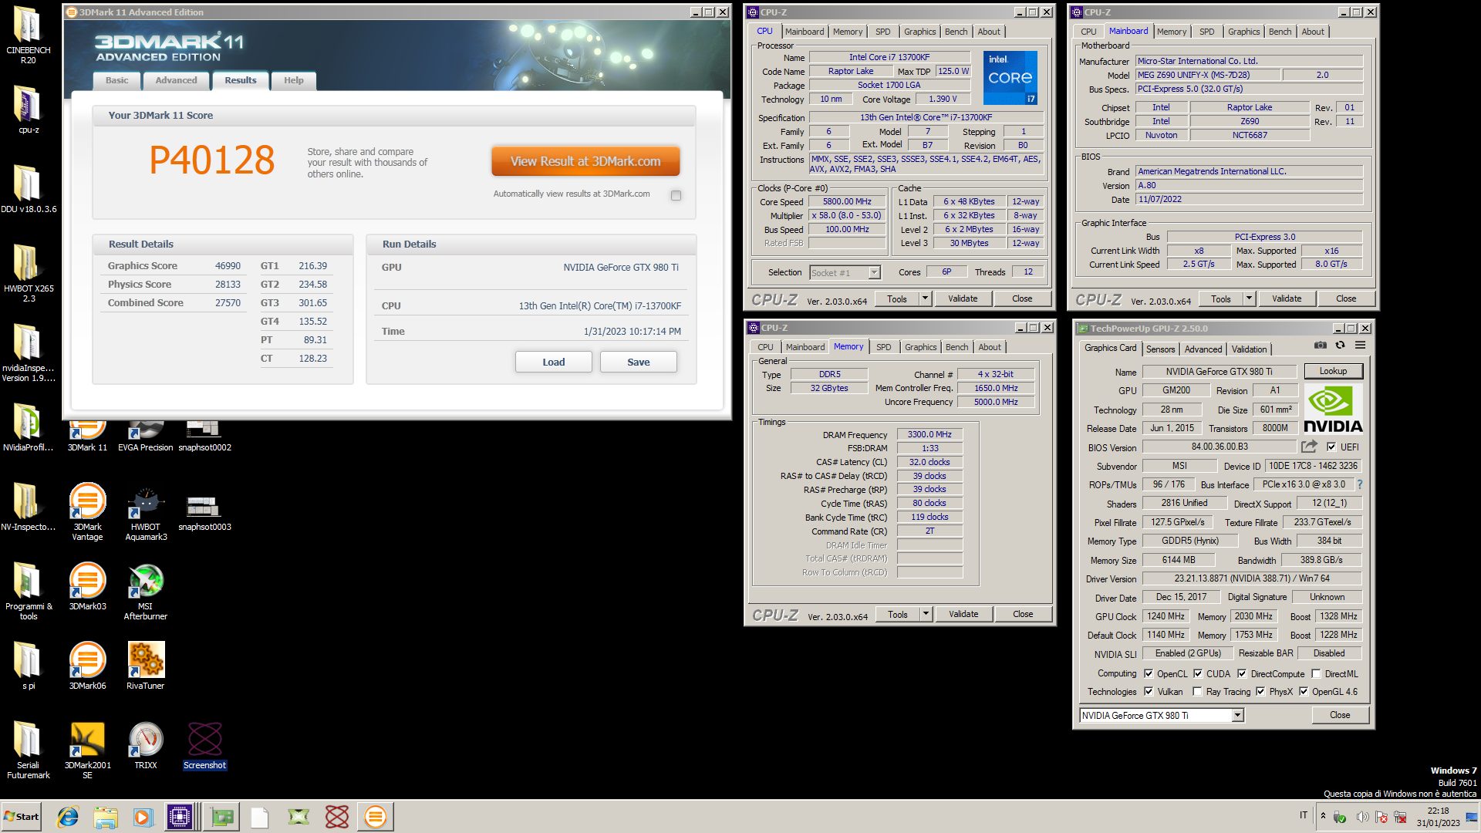This screenshot has height=833, width=1481.
Task: Click the Lookup button in GPU-Z
Action: tap(1333, 371)
